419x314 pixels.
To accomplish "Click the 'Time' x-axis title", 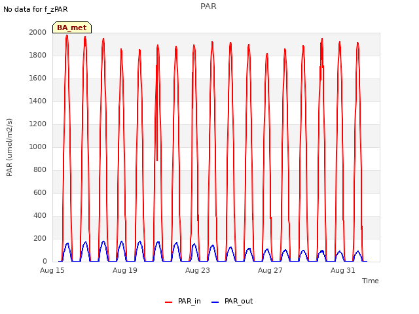I will (x=370, y=281).
